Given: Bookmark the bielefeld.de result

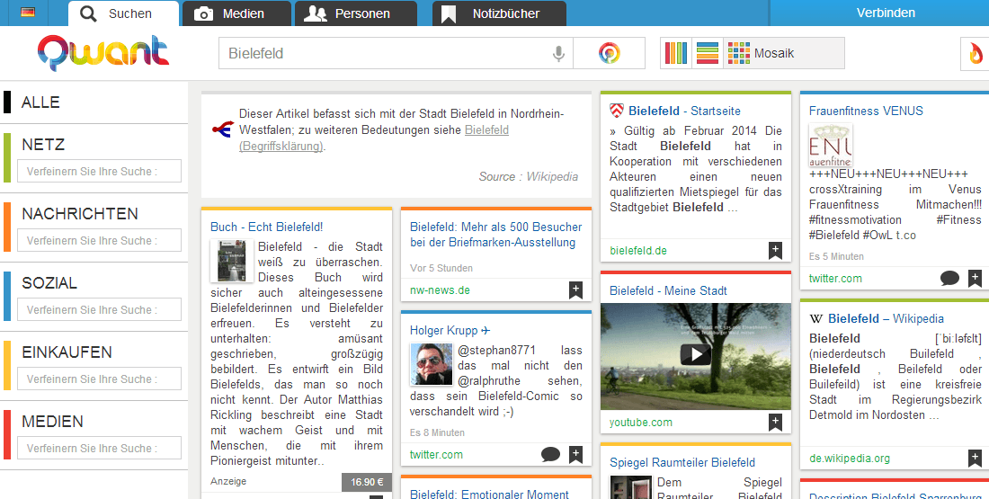Looking at the screenshot, I should tap(775, 251).
